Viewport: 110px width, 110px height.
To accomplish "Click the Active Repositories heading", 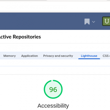I will 20,37.
